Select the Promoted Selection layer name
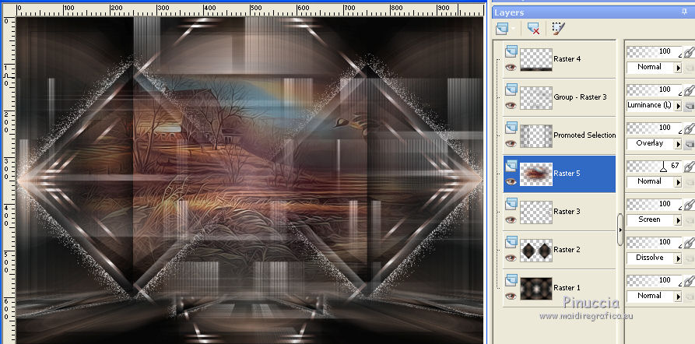 point(584,135)
